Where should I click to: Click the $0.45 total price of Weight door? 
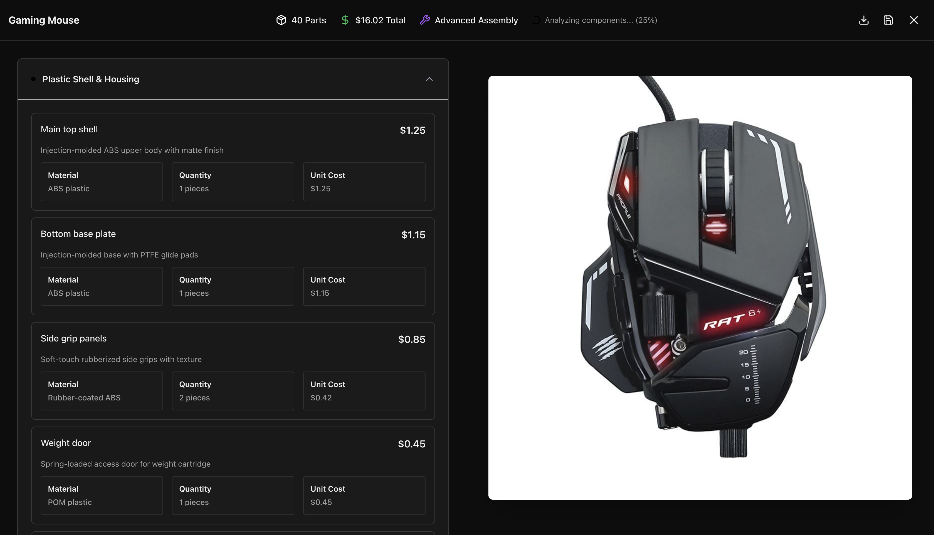pos(412,444)
